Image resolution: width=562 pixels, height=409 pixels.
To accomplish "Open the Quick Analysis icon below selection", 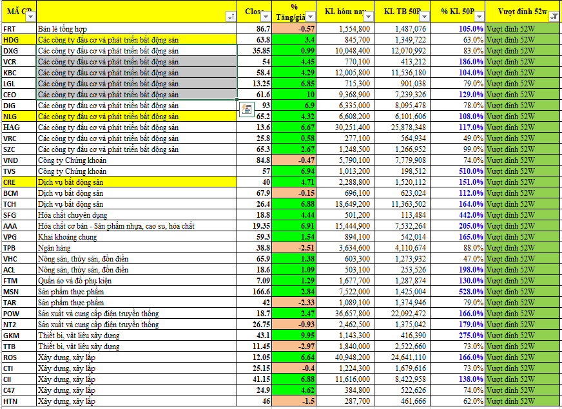I will (246, 109).
